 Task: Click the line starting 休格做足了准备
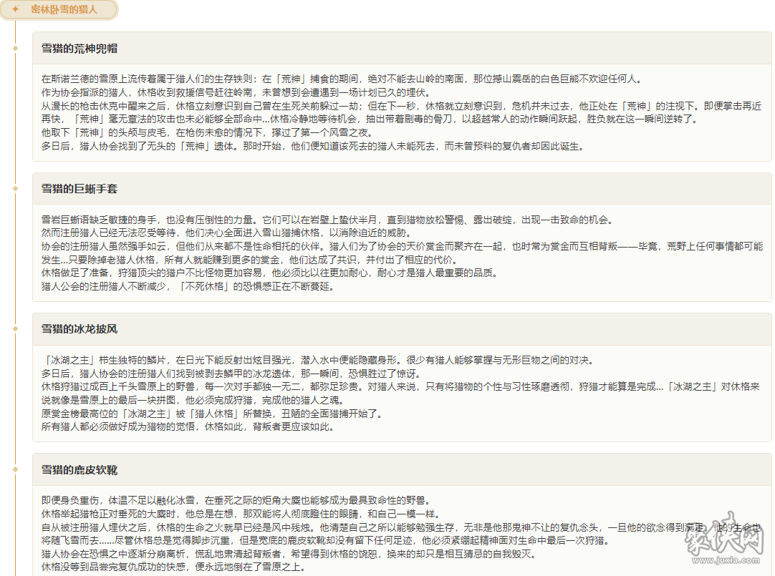[x=270, y=273]
